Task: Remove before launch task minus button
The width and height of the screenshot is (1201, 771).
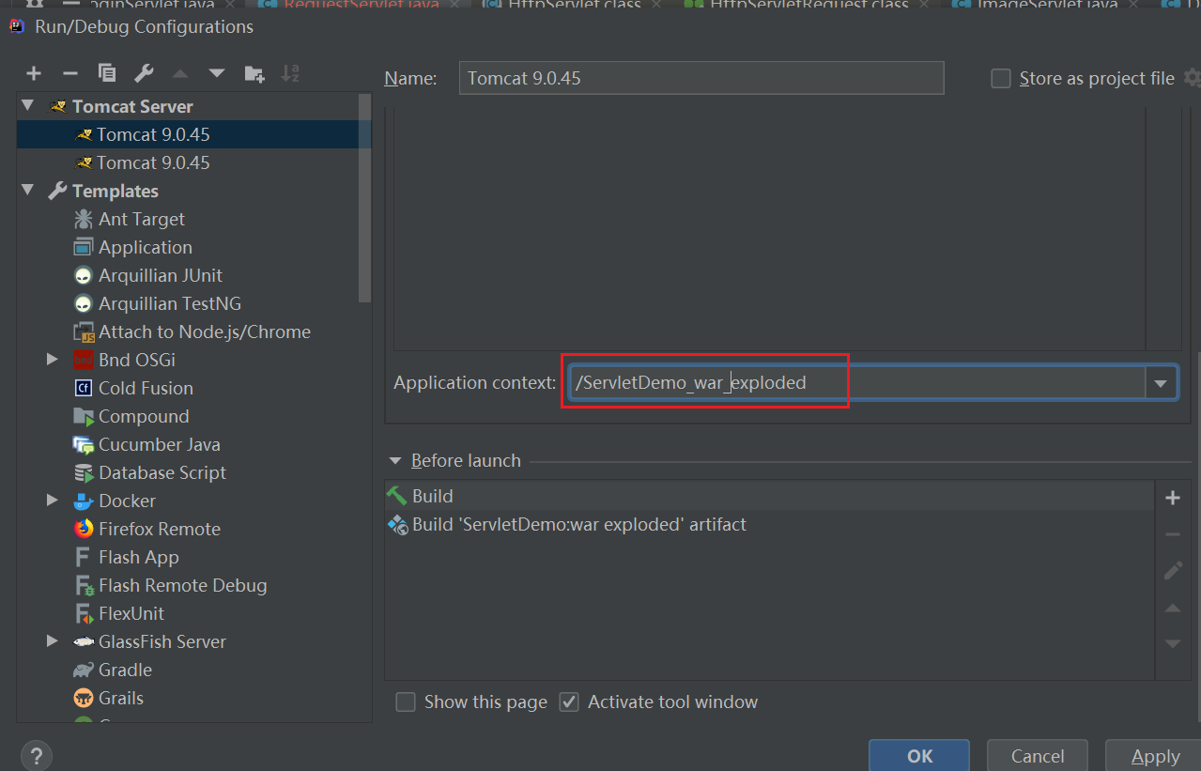Action: (x=1173, y=534)
